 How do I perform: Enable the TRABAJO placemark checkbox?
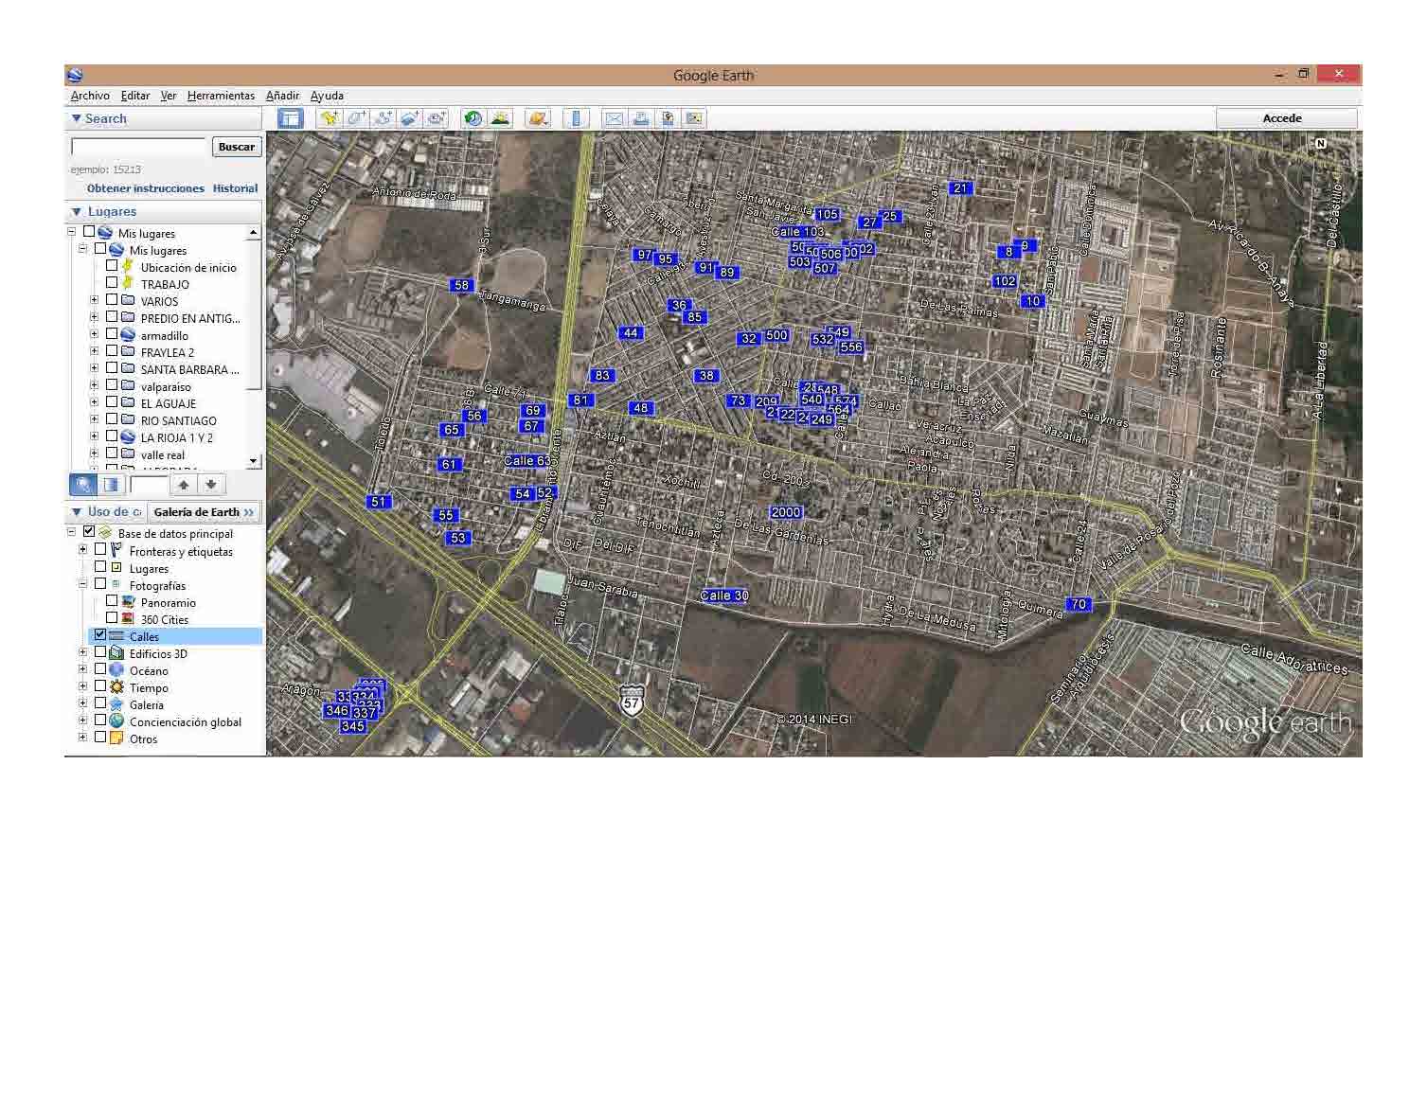(112, 283)
